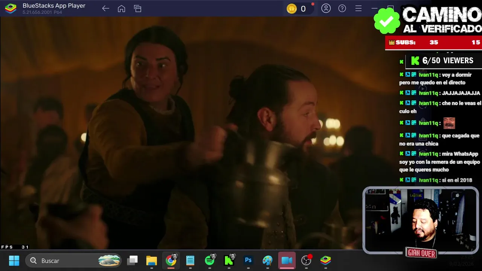Click the Buscar taskbar search field

(x=74, y=260)
